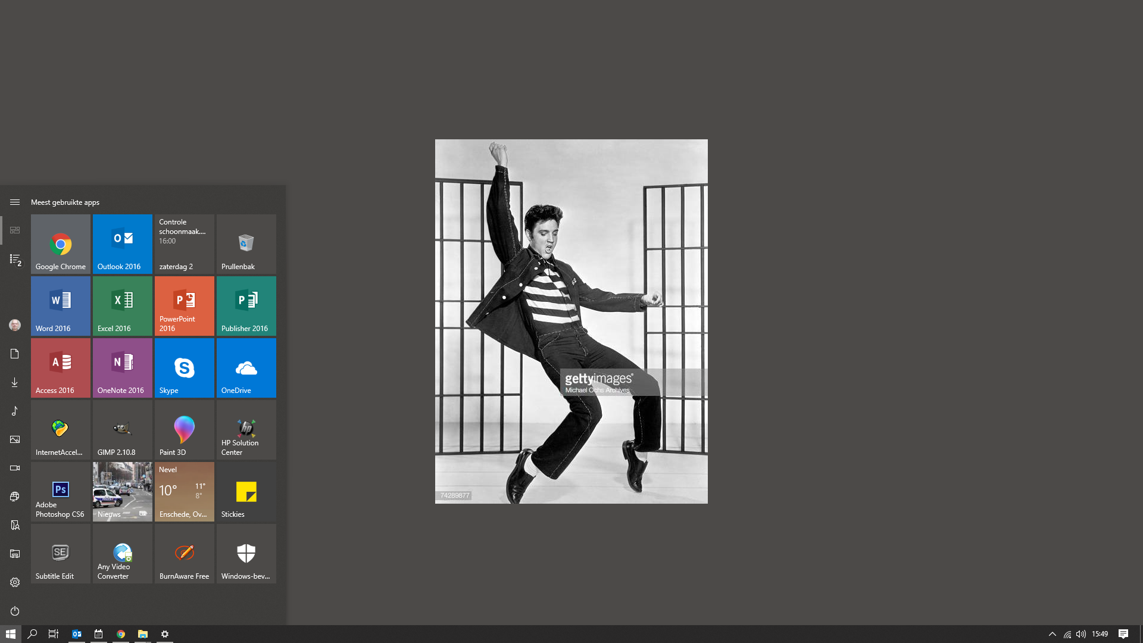
Task: Switch to all apps list view
Action: coord(15,260)
